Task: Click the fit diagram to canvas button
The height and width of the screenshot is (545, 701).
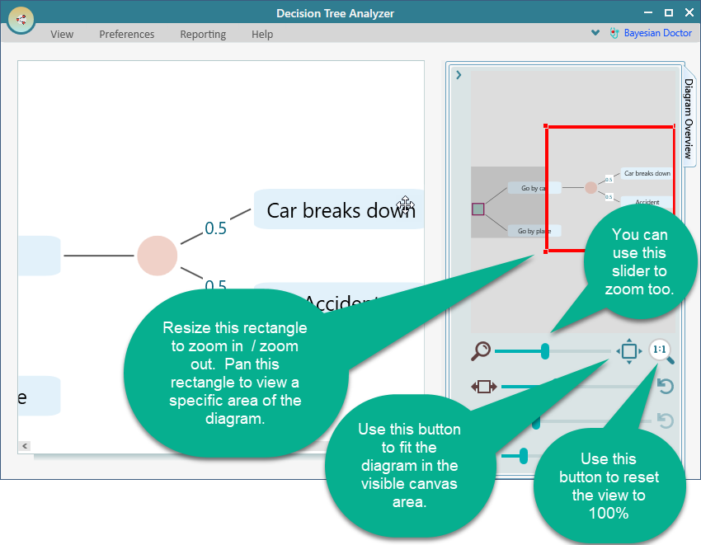Action: [628, 352]
